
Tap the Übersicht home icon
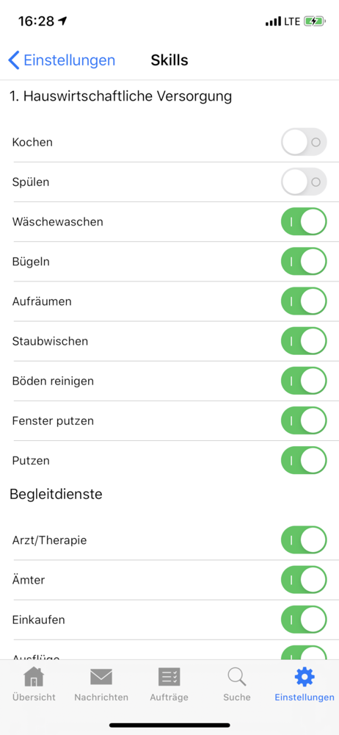click(34, 677)
